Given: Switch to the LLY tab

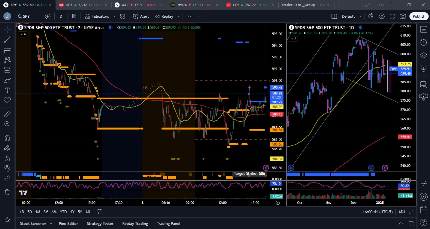Looking at the screenshot, I should click(250, 5).
